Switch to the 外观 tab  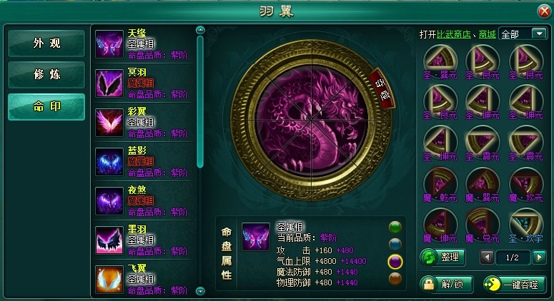tap(46, 44)
